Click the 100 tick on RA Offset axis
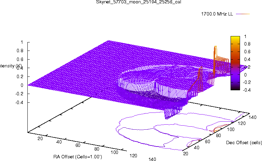The image size is (262, 161). pyautogui.click(x=115, y=152)
